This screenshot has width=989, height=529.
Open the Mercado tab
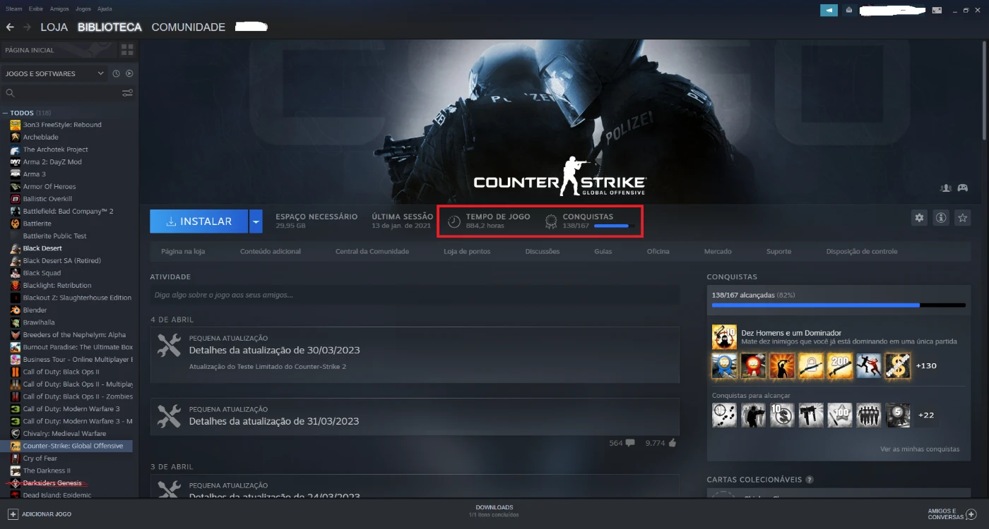[x=718, y=251]
